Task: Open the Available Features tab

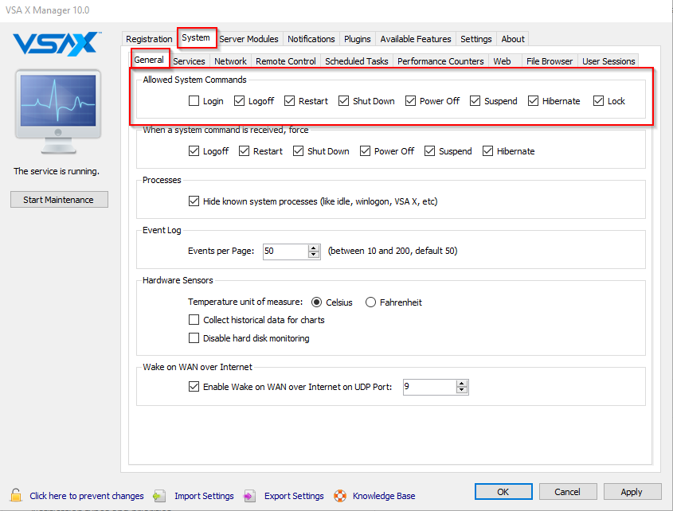Action: 416,39
